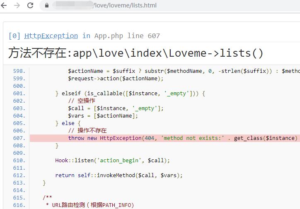Click the $call = [$instance, '_empty'] line

pos(116,108)
